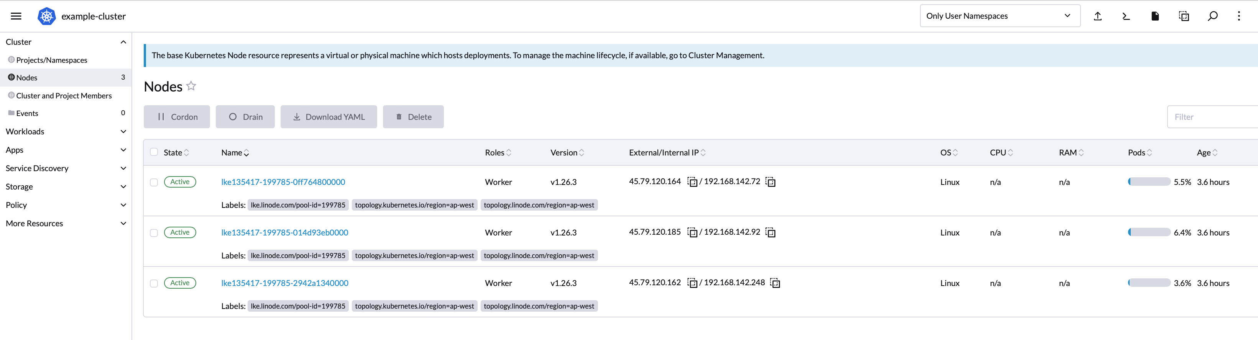Click the Import YAML upload icon
The width and height of the screenshot is (1258, 340).
(1097, 16)
